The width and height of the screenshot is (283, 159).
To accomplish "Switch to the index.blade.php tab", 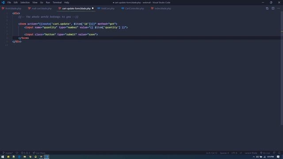I will tap(161, 8).
